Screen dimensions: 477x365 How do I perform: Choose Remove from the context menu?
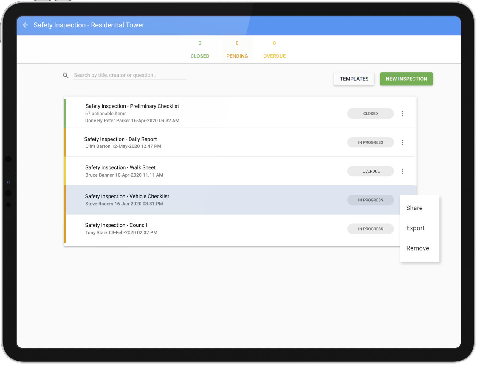pos(417,248)
